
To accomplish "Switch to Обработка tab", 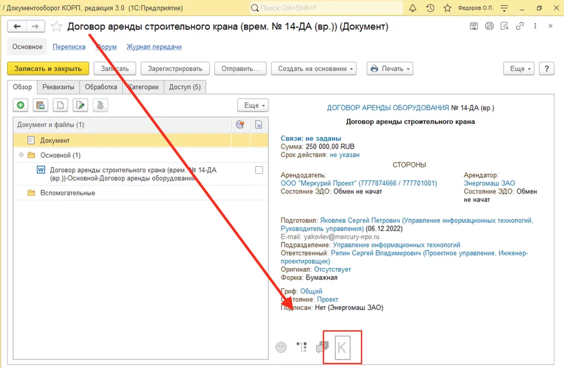I will coord(101,87).
